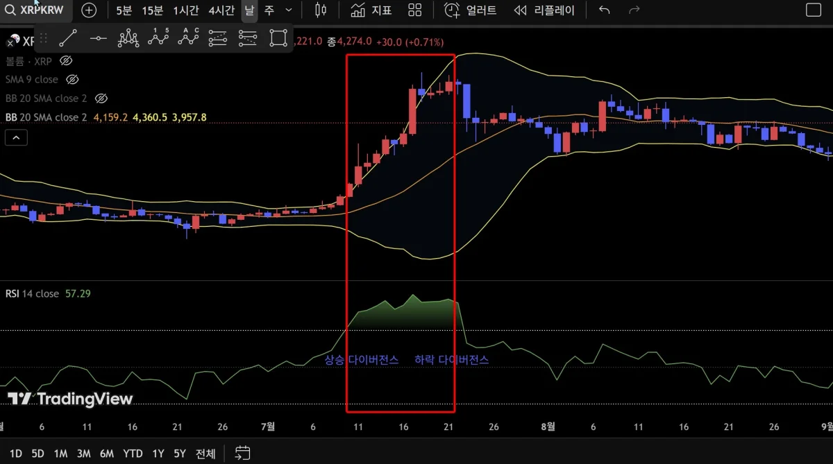Redo the last chart action
The image size is (833, 464).
634,10
